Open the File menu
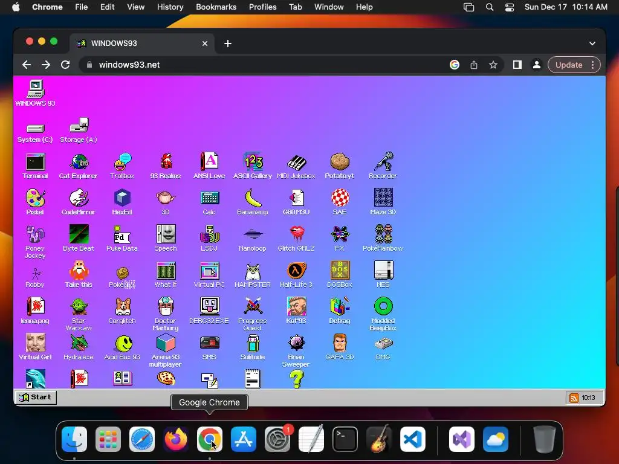Image resolution: width=619 pixels, height=464 pixels. point(82,7)
